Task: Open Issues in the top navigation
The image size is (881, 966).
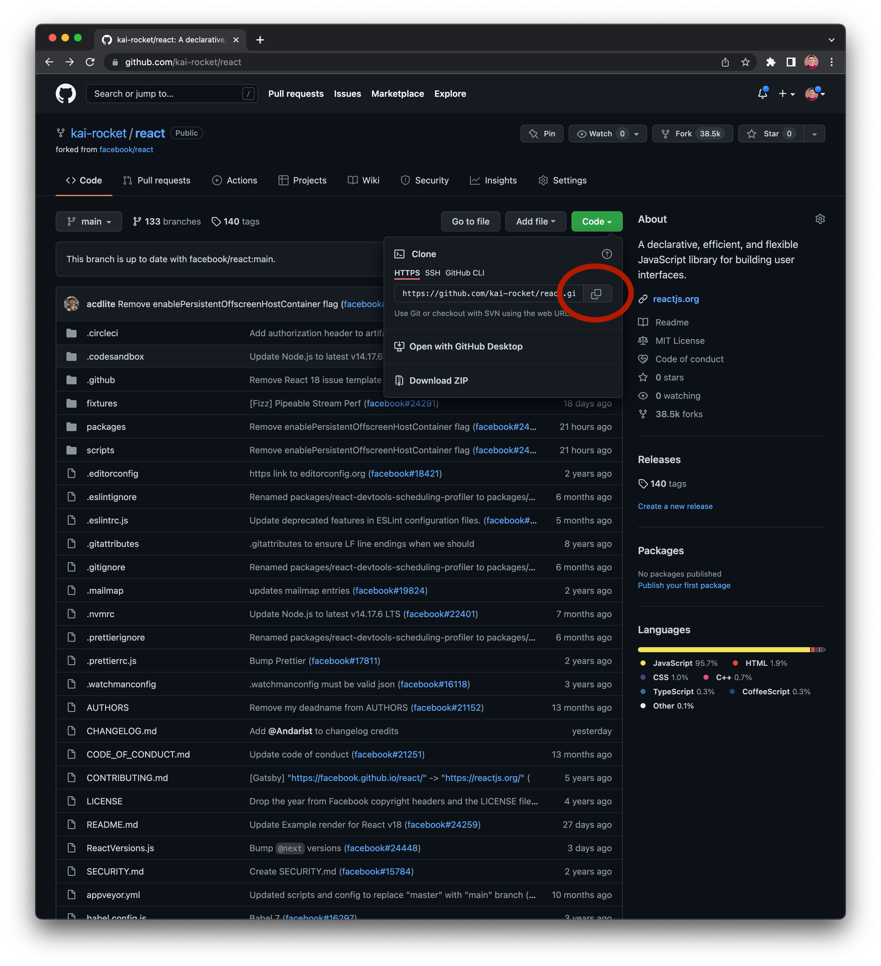Action: coord(347,94)
